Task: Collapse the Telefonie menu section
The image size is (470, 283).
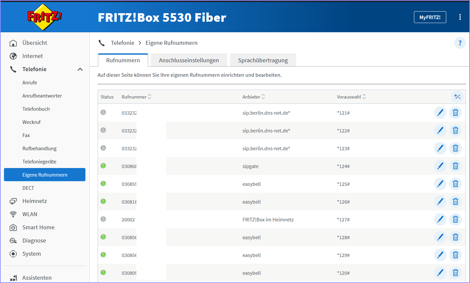Action: (80, 69)
